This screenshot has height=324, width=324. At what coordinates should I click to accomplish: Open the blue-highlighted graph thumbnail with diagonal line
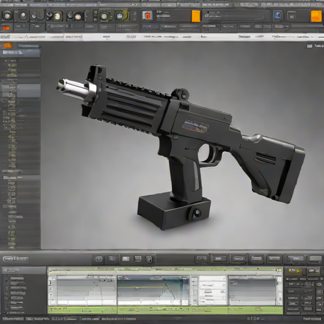153,290
